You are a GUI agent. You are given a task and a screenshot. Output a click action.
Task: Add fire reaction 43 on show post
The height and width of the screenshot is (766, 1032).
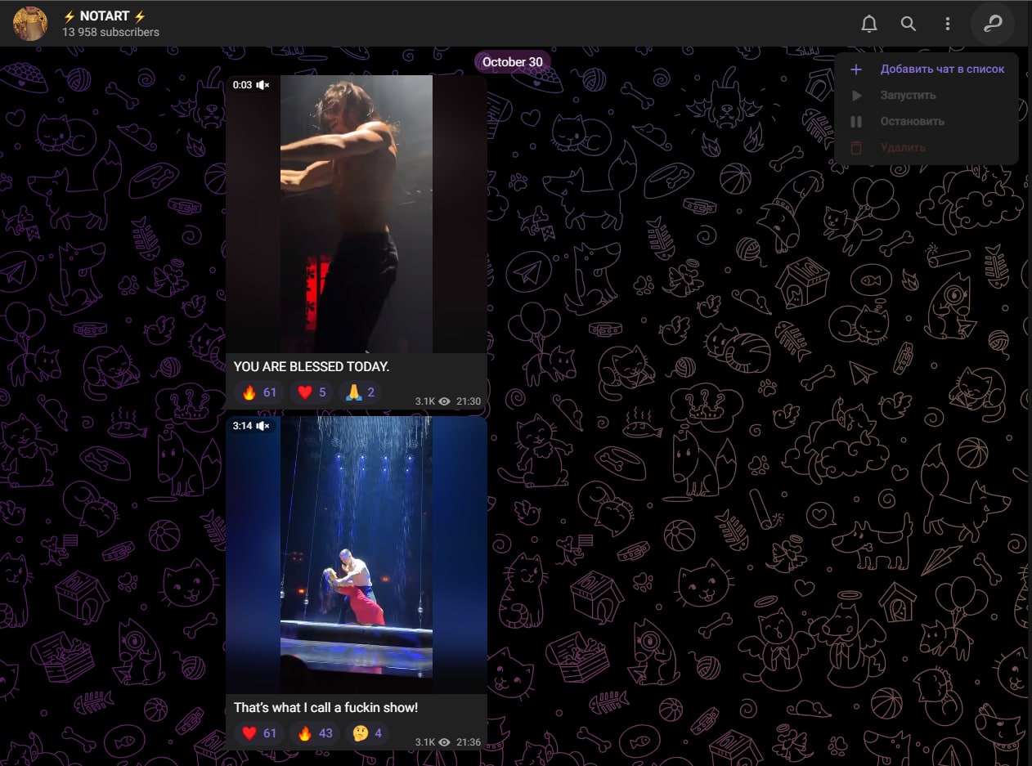point(315,733)
